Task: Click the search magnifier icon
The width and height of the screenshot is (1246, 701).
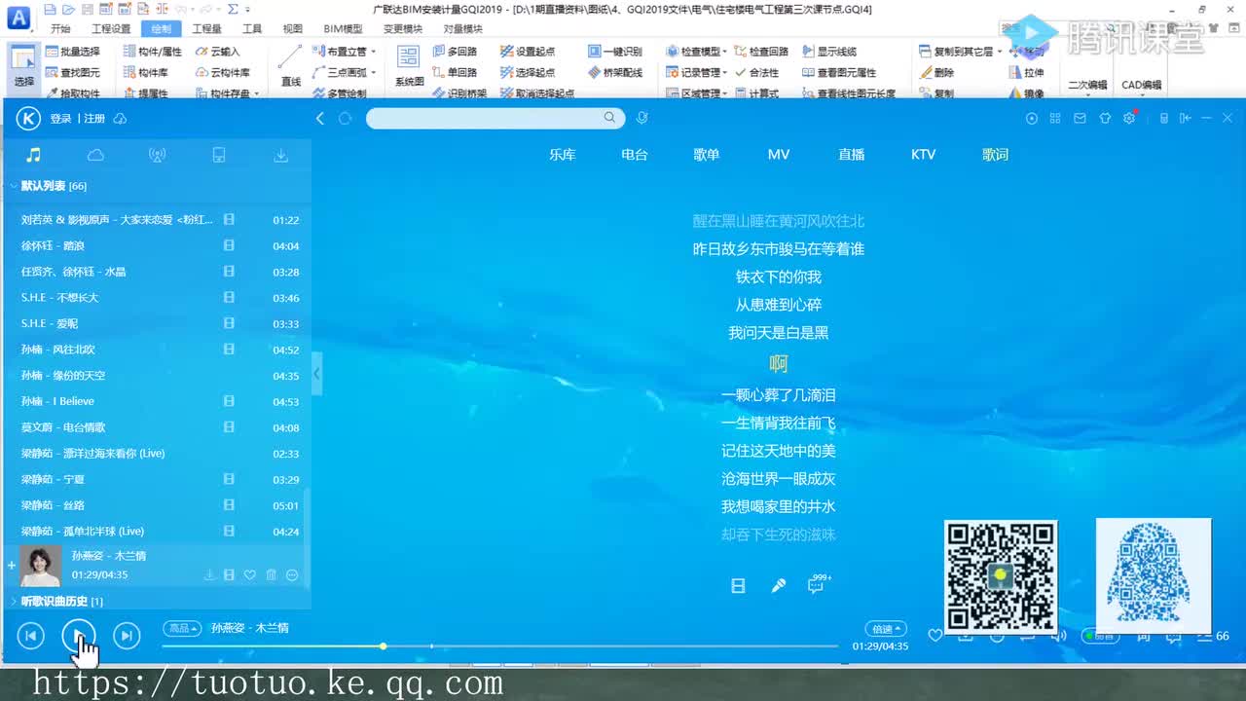Action: coord(609,118)
